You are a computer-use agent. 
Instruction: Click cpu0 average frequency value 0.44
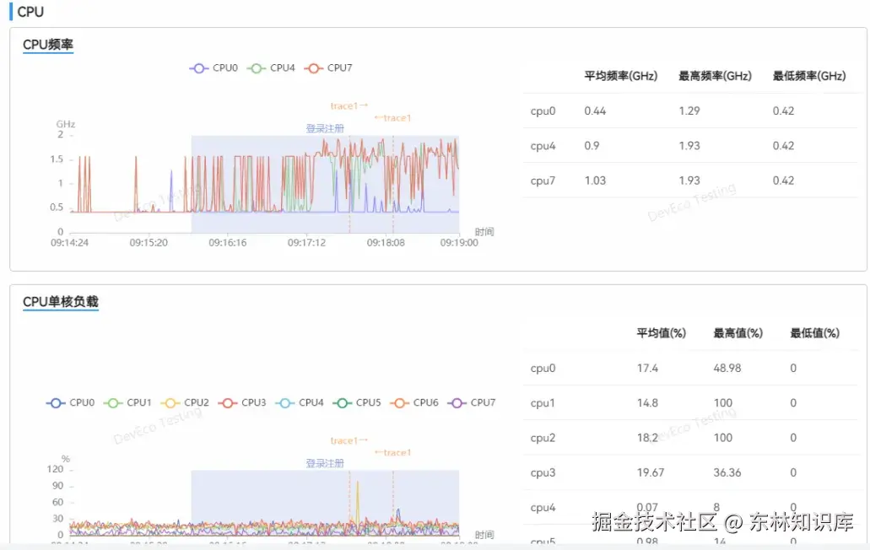595,111
